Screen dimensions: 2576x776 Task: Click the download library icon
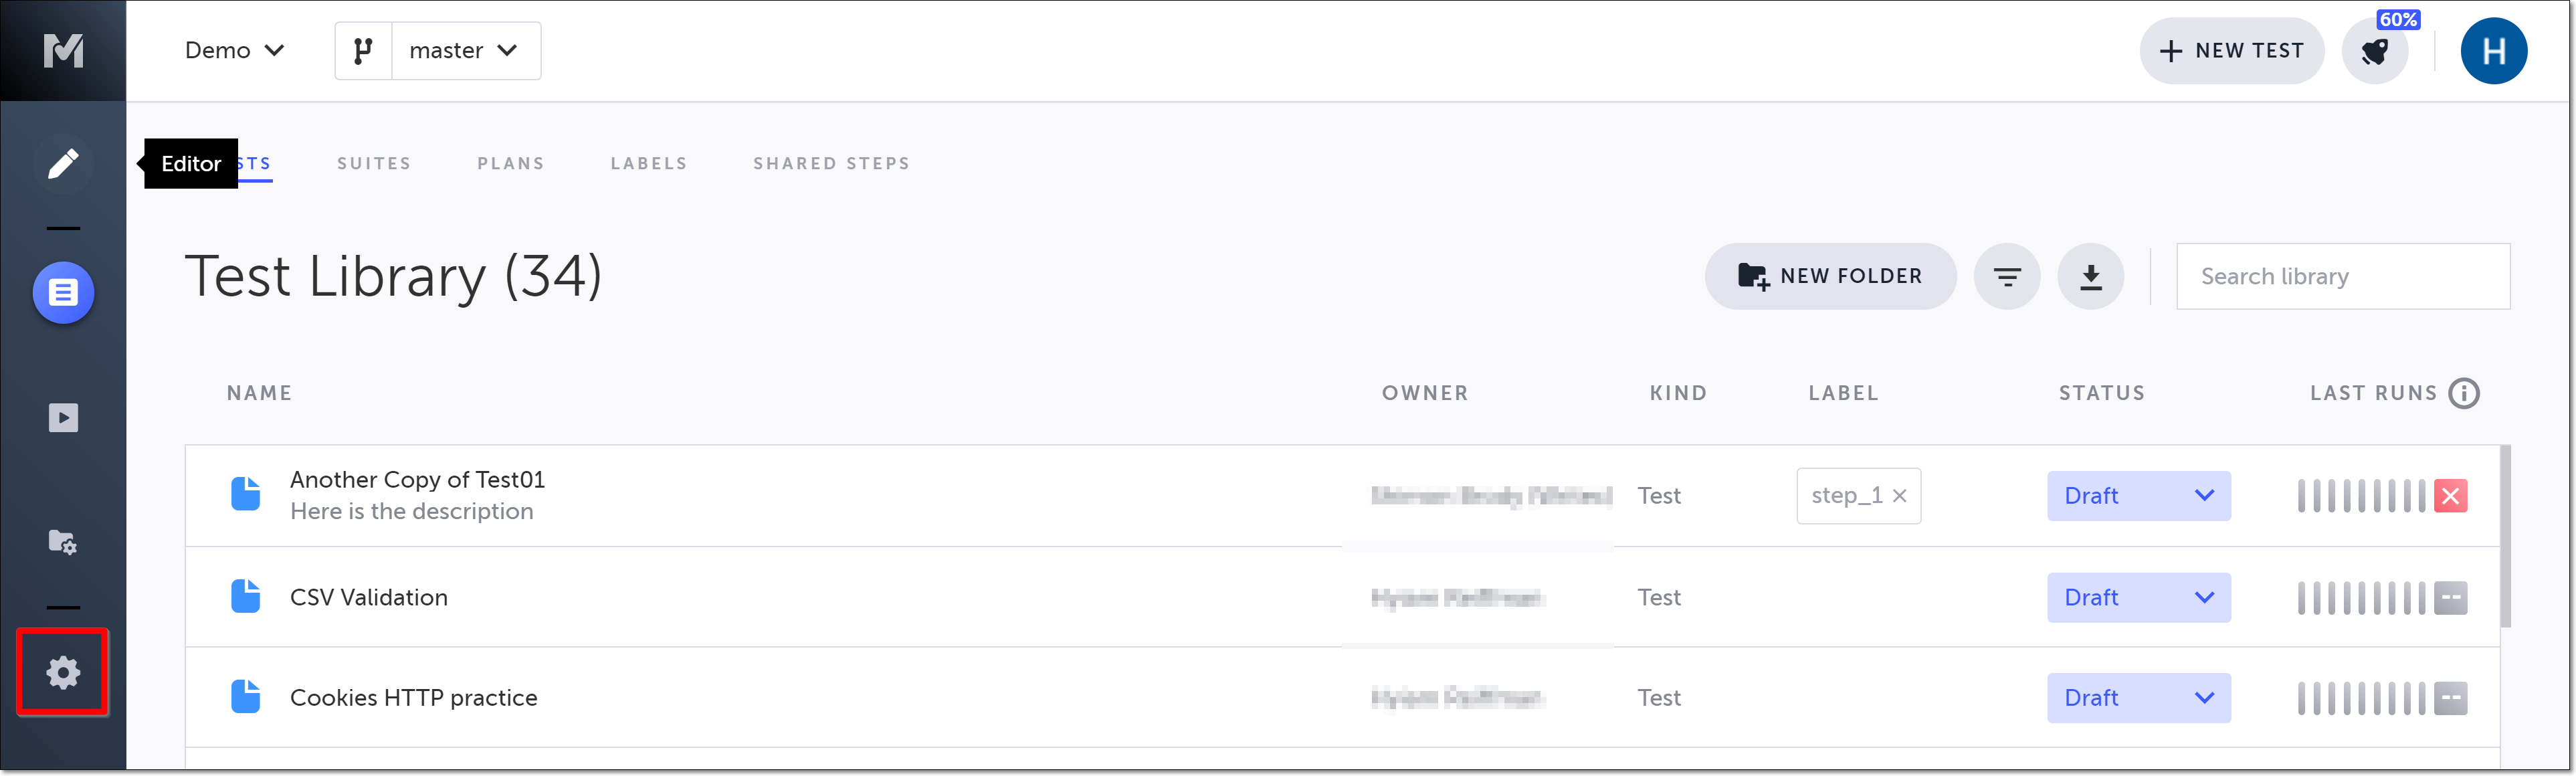click(2090, 277)
